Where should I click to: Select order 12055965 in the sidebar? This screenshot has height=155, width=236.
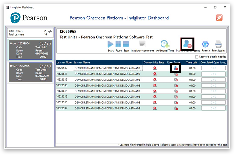30,72
